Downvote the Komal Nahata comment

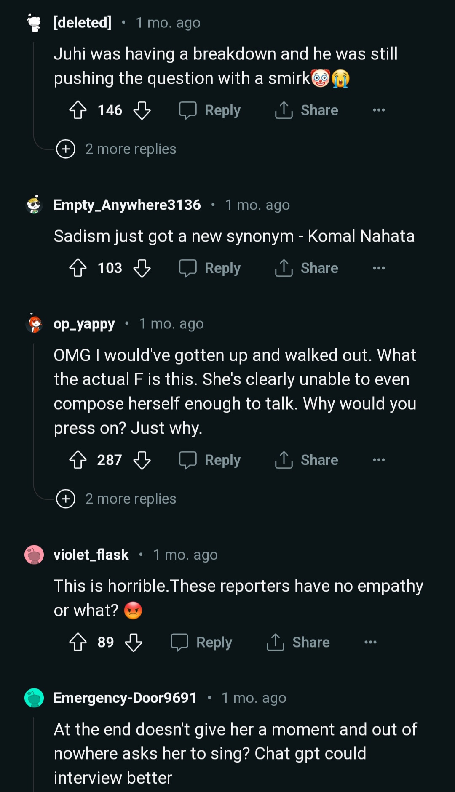(142, 268)
